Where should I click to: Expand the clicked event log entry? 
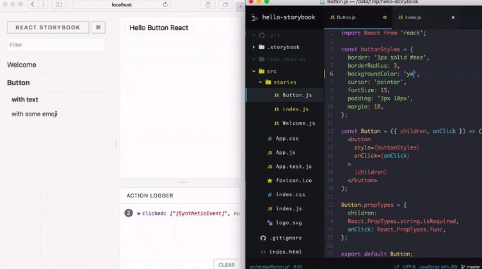(x=139, y=213)
